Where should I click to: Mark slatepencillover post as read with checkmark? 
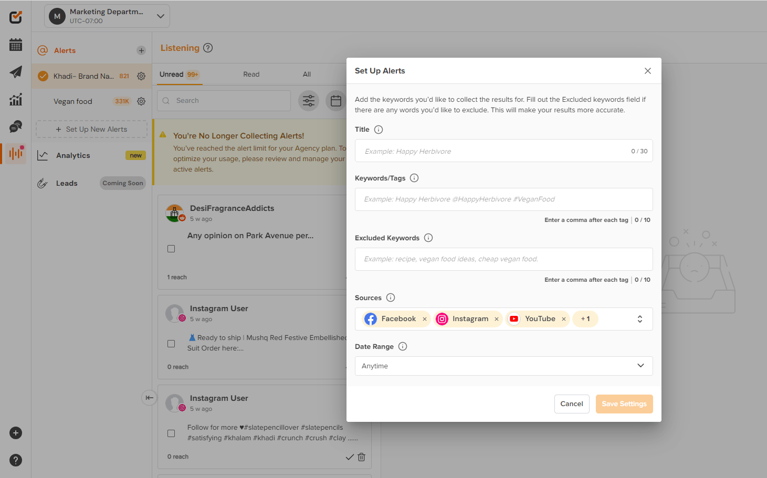[x=350, y=457]
